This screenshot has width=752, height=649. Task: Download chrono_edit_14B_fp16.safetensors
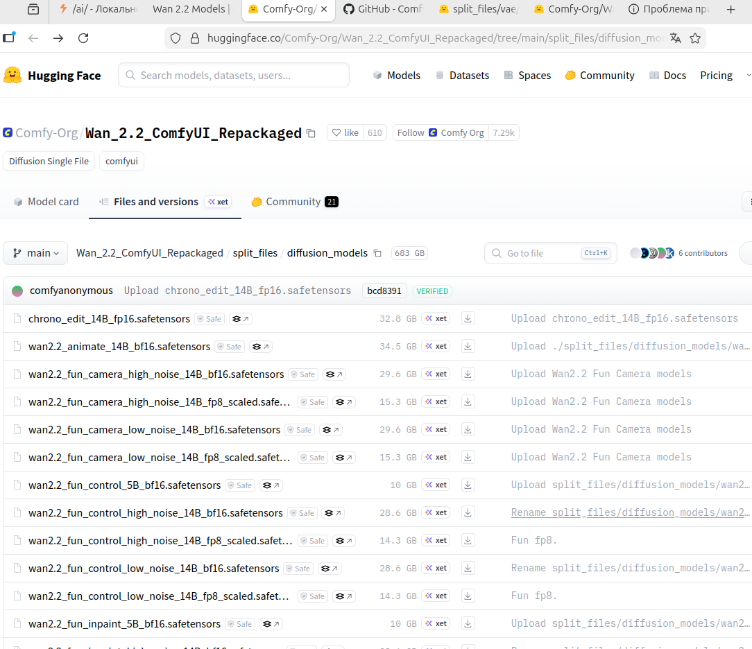(x=468, y=319)
